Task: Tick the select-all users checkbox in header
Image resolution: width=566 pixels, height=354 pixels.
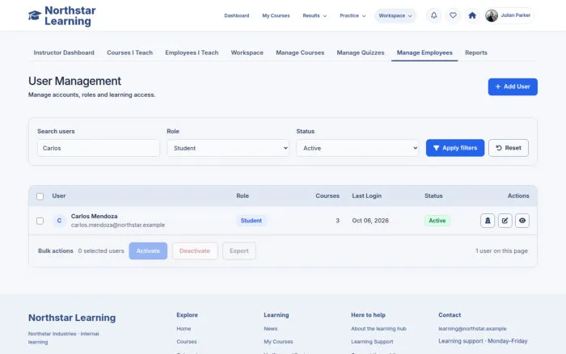Action: [x=40, y=196]
